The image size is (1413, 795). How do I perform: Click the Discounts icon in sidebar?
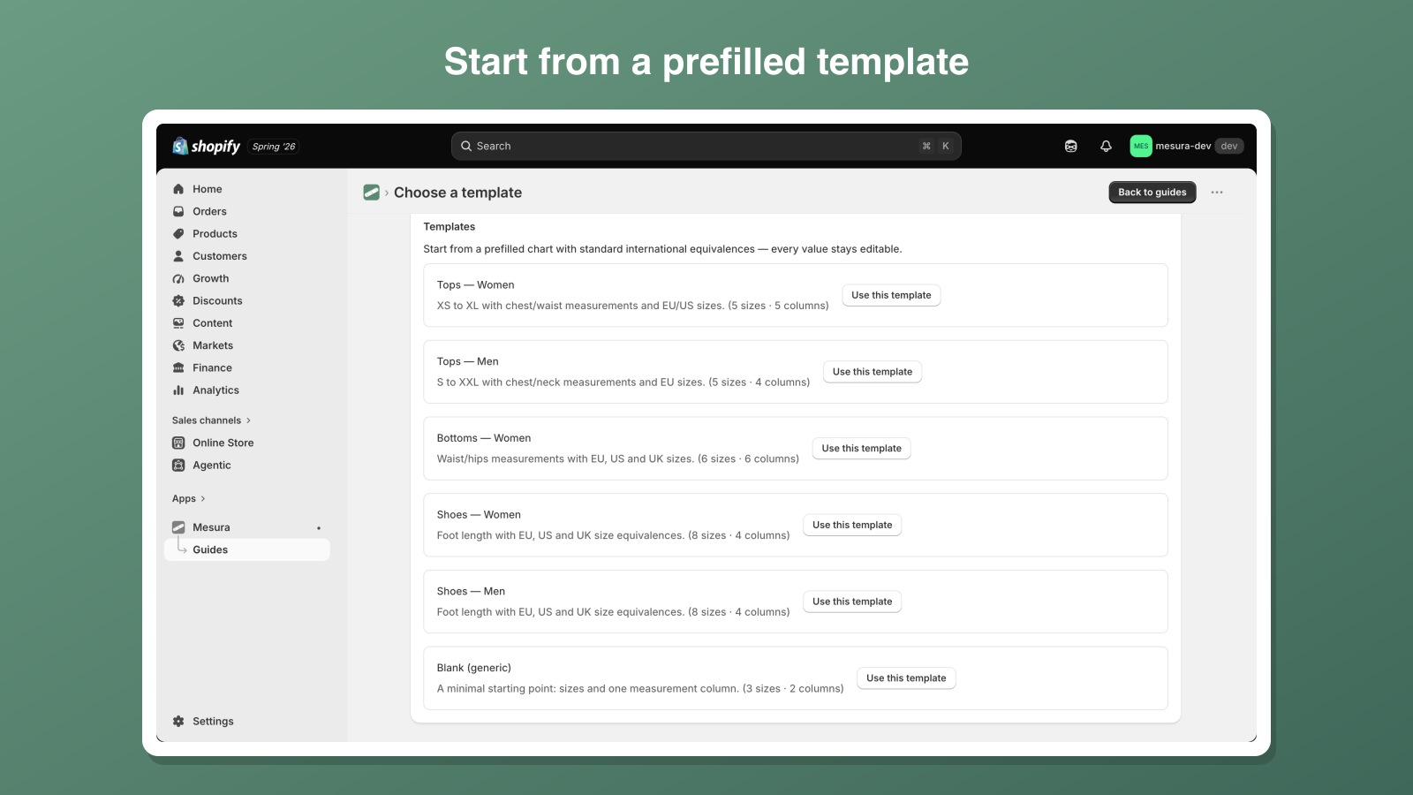pos(178,300)
